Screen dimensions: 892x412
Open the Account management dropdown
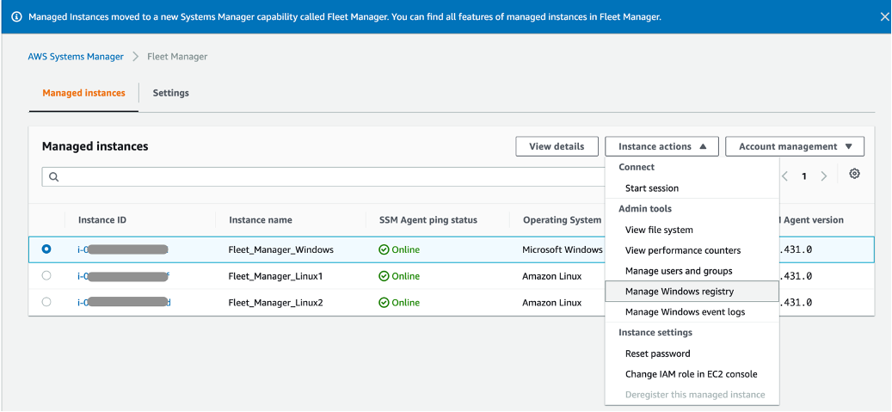pyautogui.click(x=795, y=146)
